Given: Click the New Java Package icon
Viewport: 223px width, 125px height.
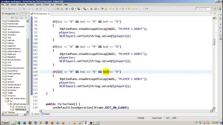Looking at the screenshot, I should (91, 9).
